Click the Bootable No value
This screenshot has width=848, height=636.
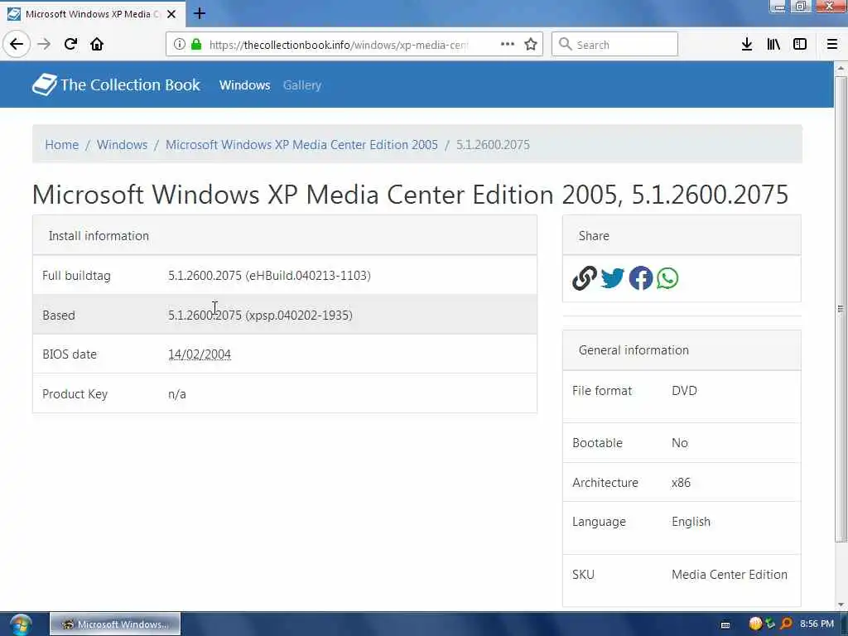tap(680, 443)
